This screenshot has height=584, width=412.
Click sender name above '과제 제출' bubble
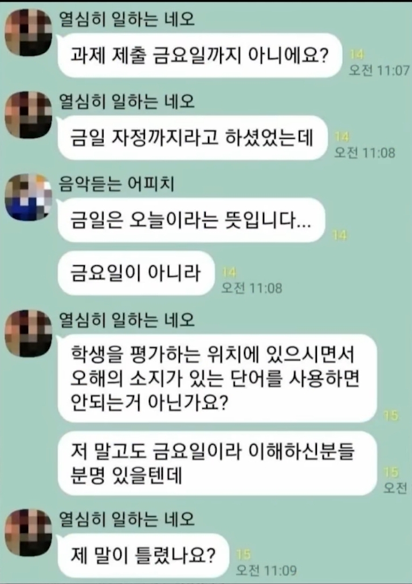tap(127, 19)
